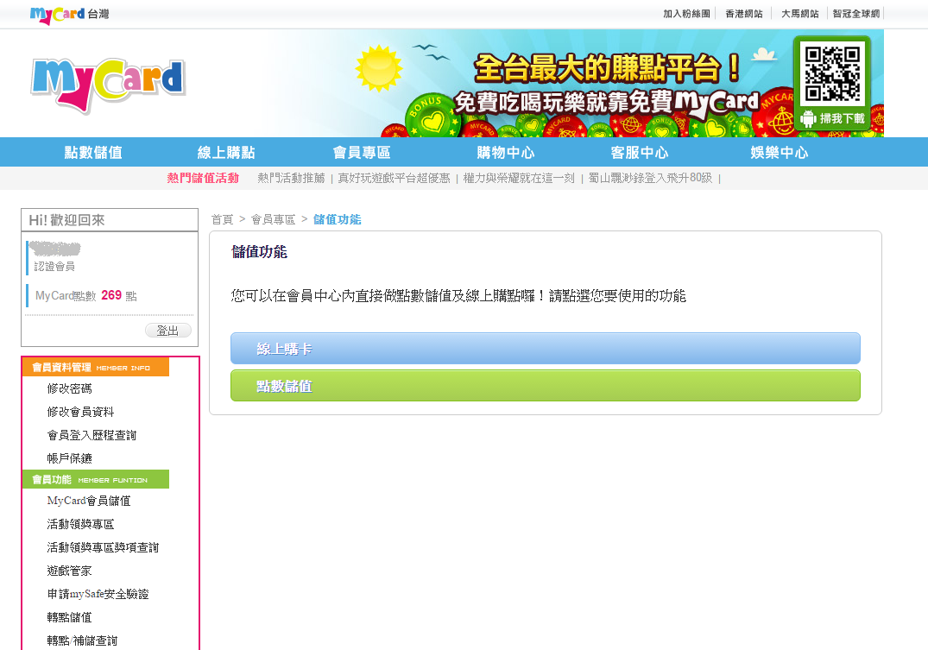Screen dimensions: 928x650
Task: Select 購物中心 in the main navigation
Action: [x=506, y=152]
